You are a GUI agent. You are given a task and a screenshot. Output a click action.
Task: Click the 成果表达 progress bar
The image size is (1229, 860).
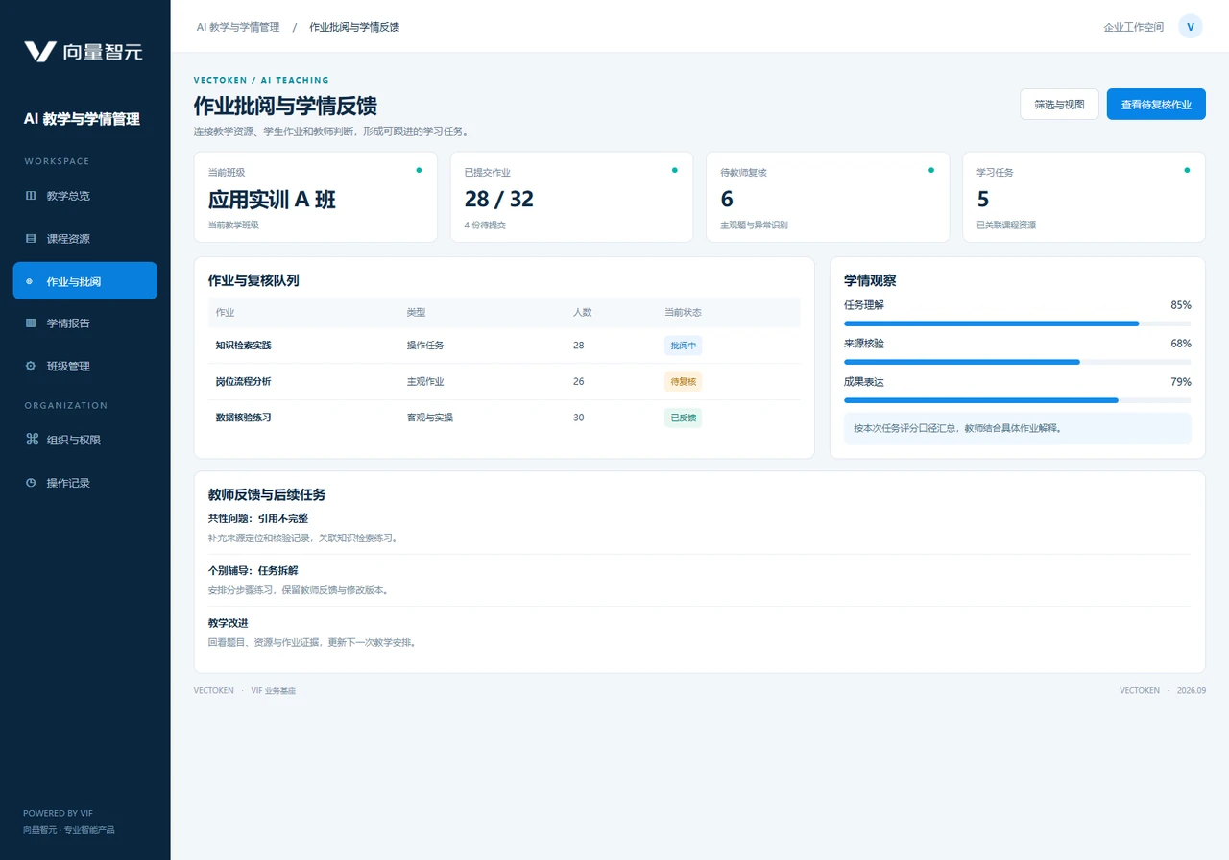tap(1018, 400)
